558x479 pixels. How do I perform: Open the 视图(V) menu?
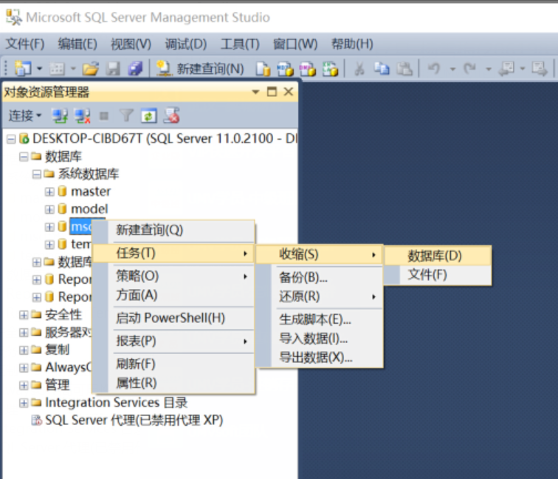click(131, 44)
